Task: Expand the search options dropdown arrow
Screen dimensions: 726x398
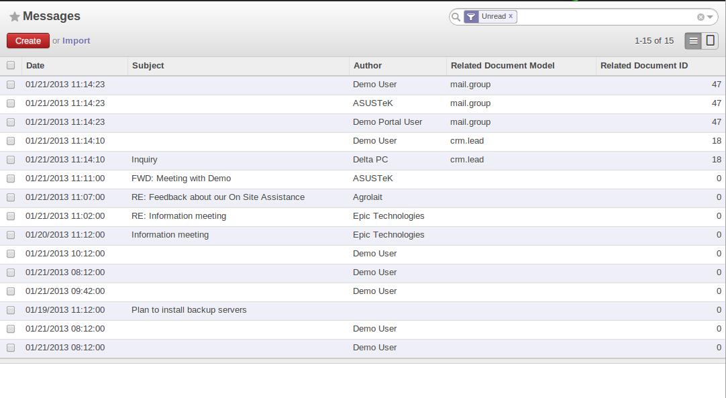Action: coord(710,17)
